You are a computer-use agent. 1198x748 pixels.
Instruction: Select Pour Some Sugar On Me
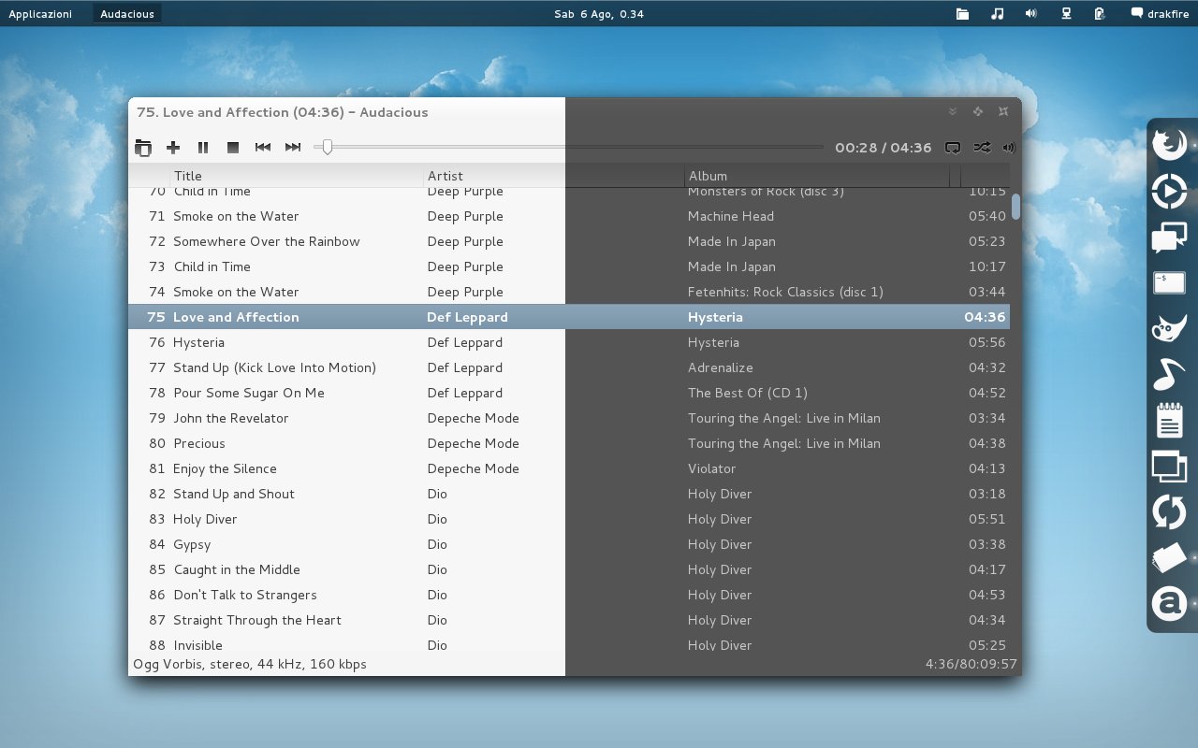point(569,393)
